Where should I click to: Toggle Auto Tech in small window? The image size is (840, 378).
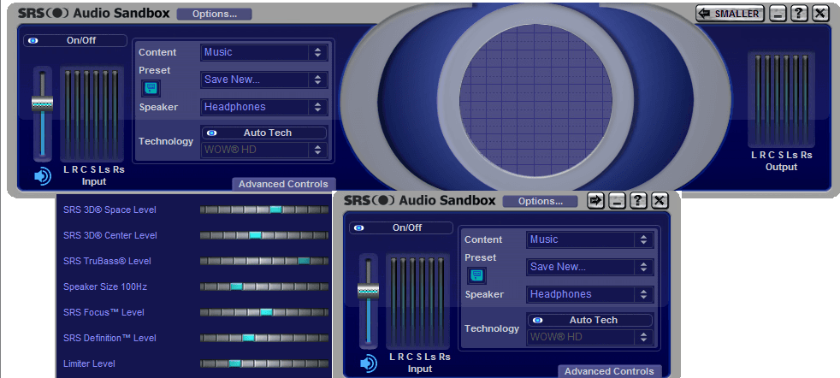click(590, 320)
